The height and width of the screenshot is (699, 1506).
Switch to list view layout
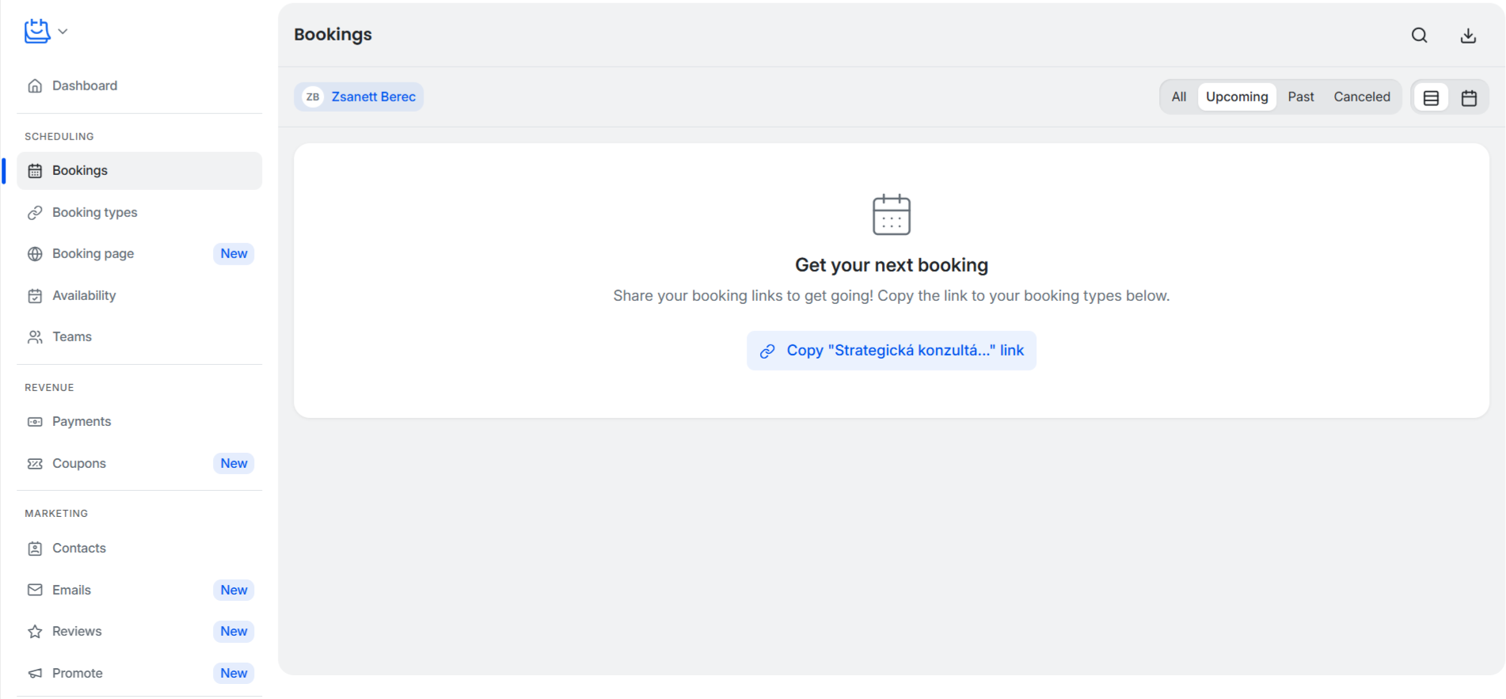click(1431, 97)
